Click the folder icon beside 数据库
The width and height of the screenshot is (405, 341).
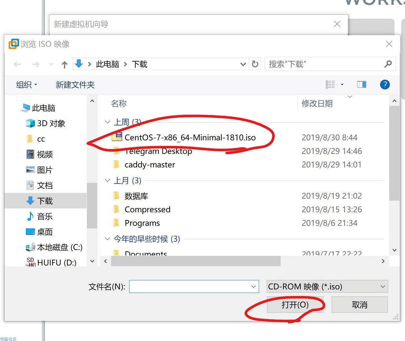coord(117,196)
